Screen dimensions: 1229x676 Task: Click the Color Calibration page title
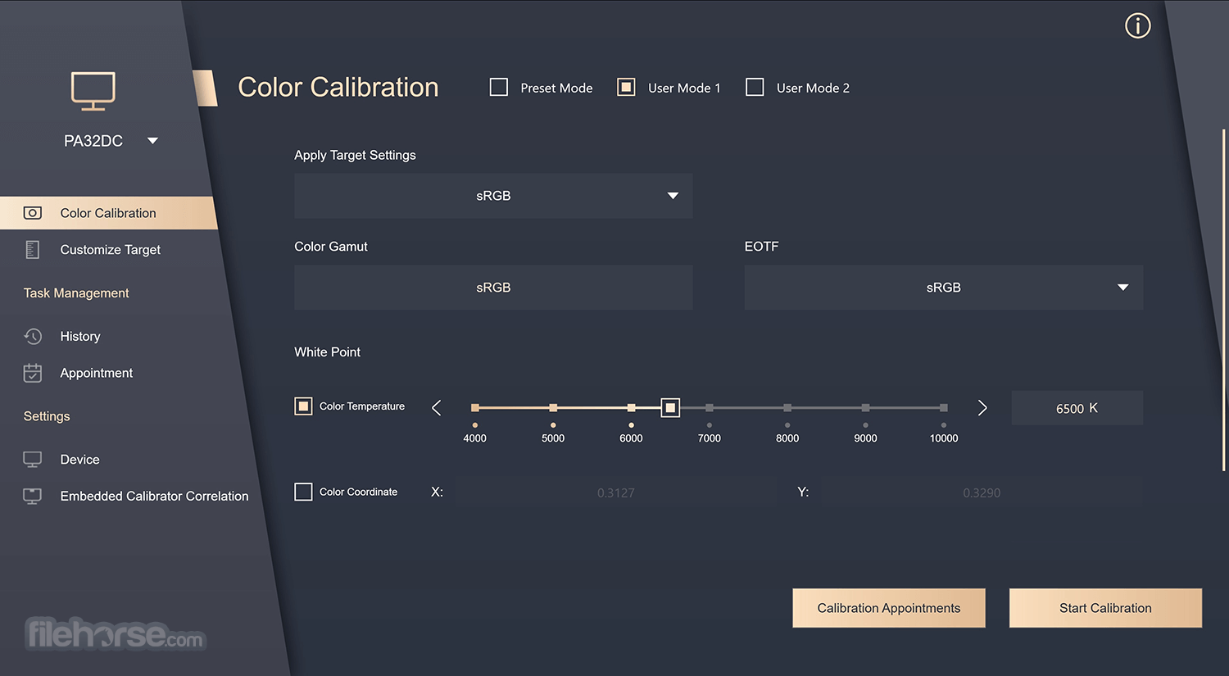(338, 87)
